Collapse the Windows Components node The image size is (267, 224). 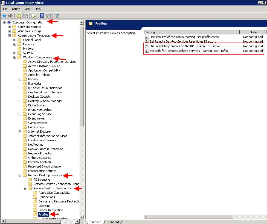click(15, 57)
